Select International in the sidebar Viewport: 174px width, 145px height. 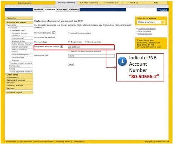tap(17, 38)
